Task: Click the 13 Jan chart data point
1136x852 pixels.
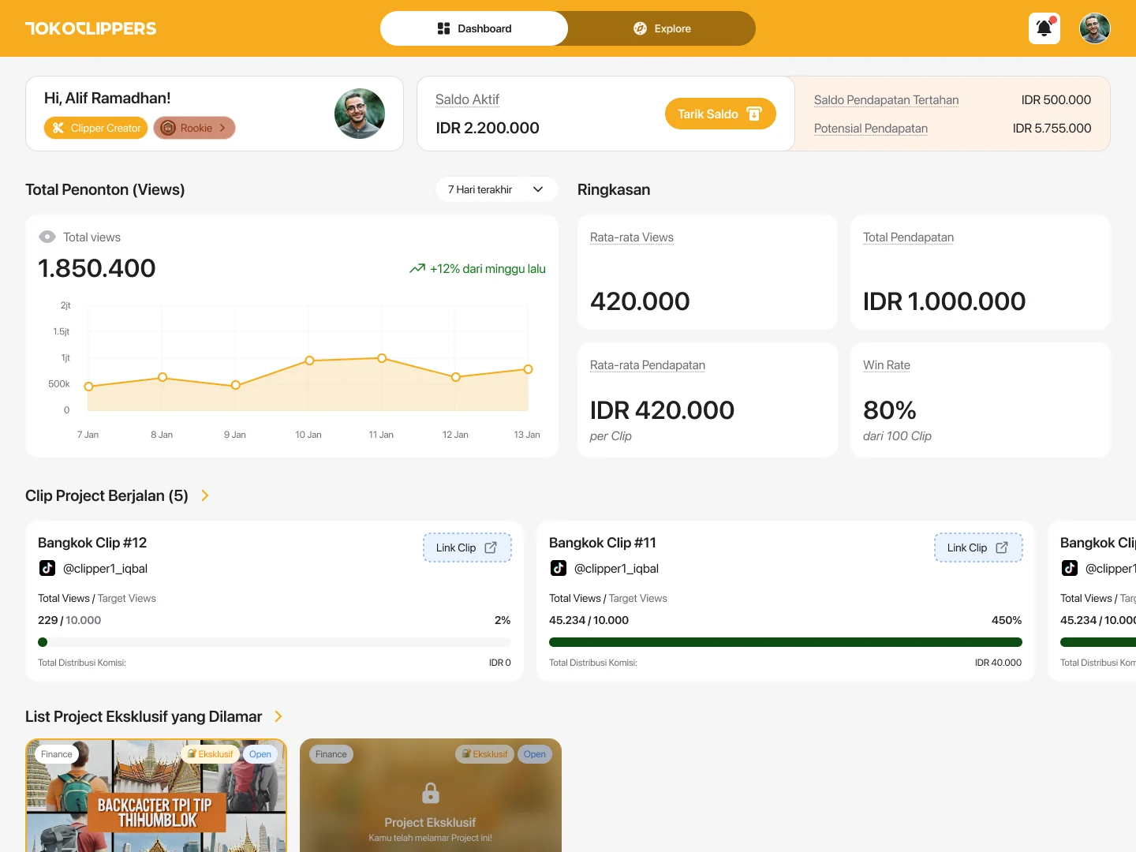Action: click(528, 369)
